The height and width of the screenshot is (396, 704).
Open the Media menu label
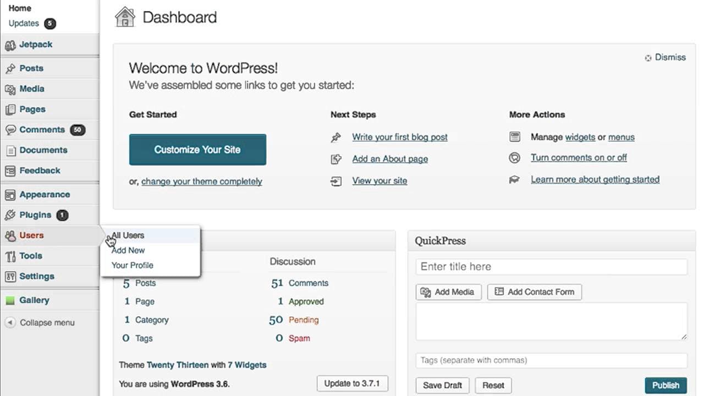(32, 89)
